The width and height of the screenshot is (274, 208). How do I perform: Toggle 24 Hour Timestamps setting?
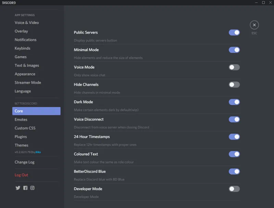pos(234,137)
